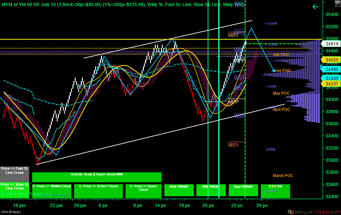This screenshot has width=341, height=215.
Task: Click the MR1 pivot level label
Action: point(233,35)
